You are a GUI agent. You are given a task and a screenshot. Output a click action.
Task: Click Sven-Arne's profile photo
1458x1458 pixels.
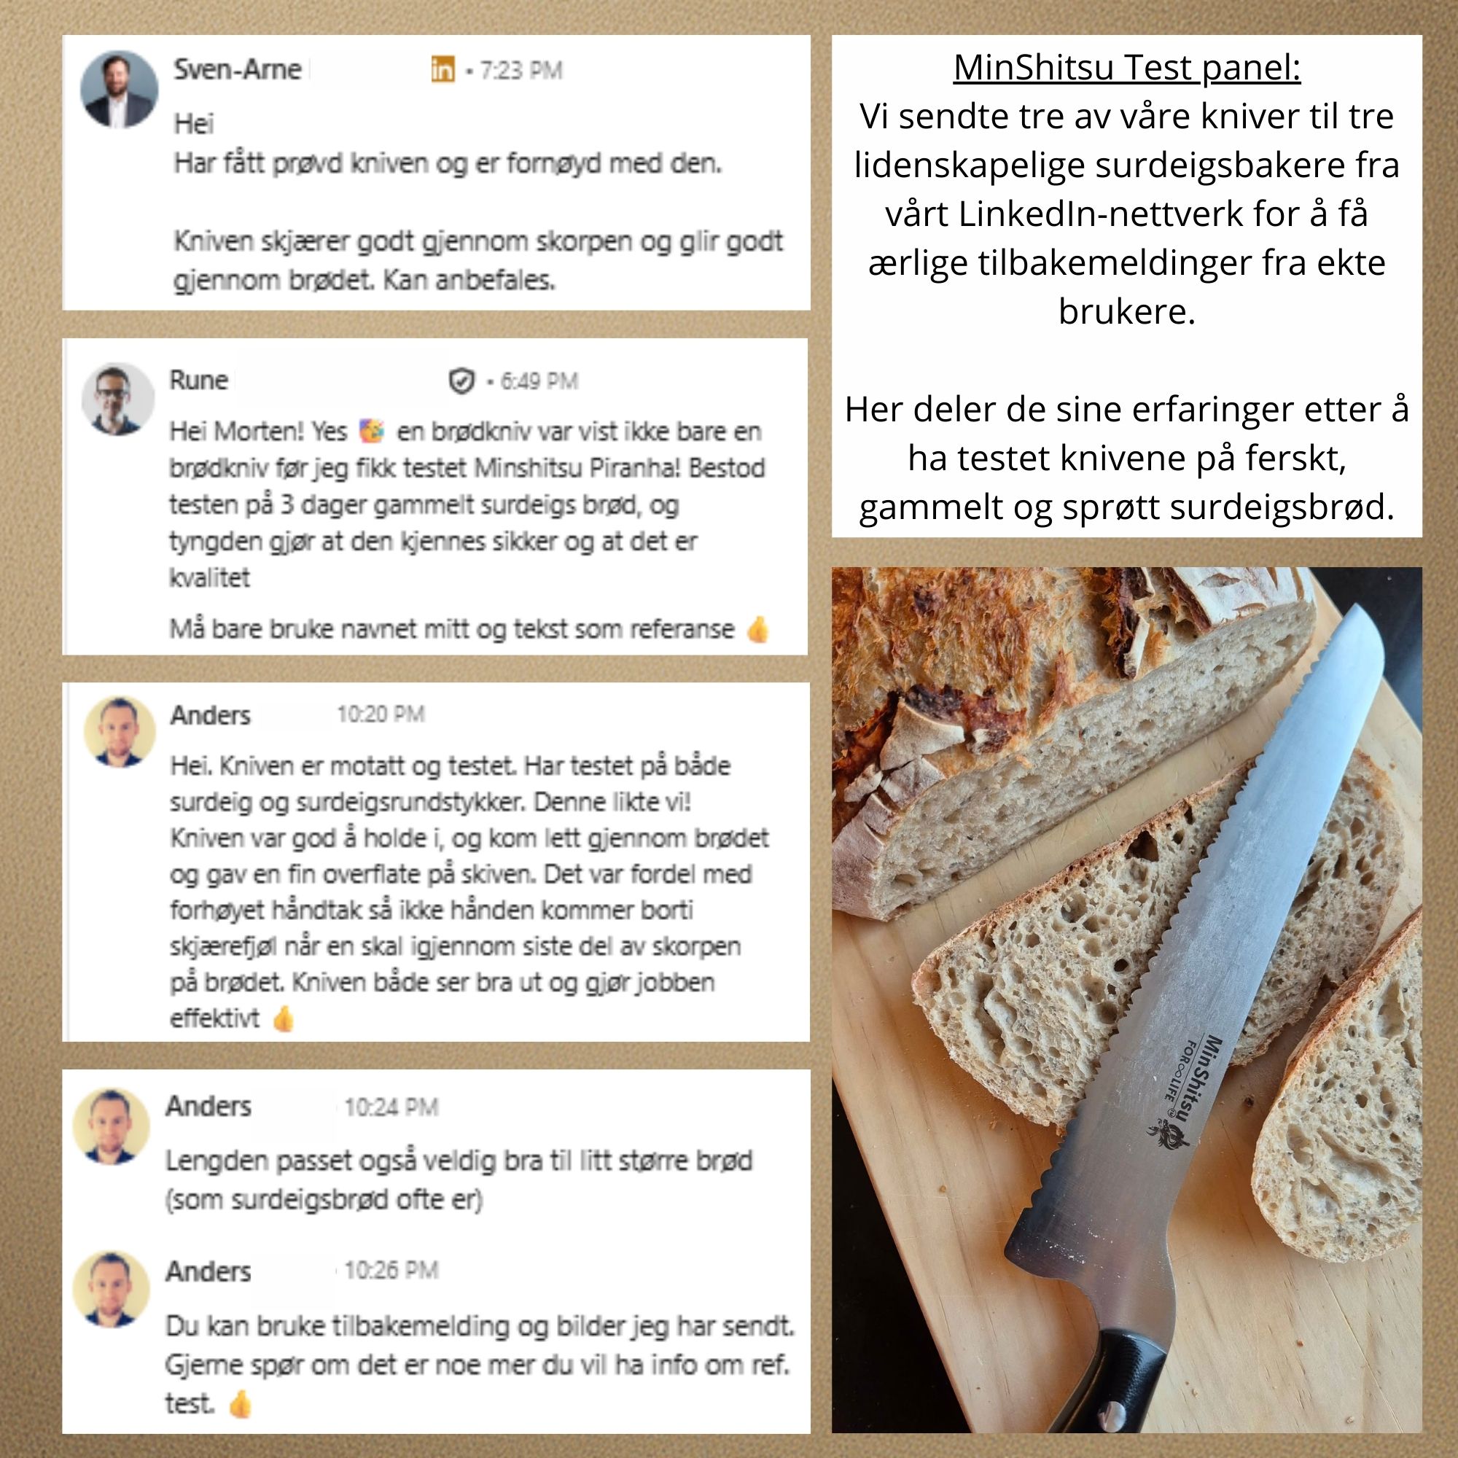(x=120, y=90)
